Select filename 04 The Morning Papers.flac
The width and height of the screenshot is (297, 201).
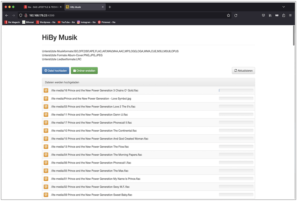click(96, 155)
